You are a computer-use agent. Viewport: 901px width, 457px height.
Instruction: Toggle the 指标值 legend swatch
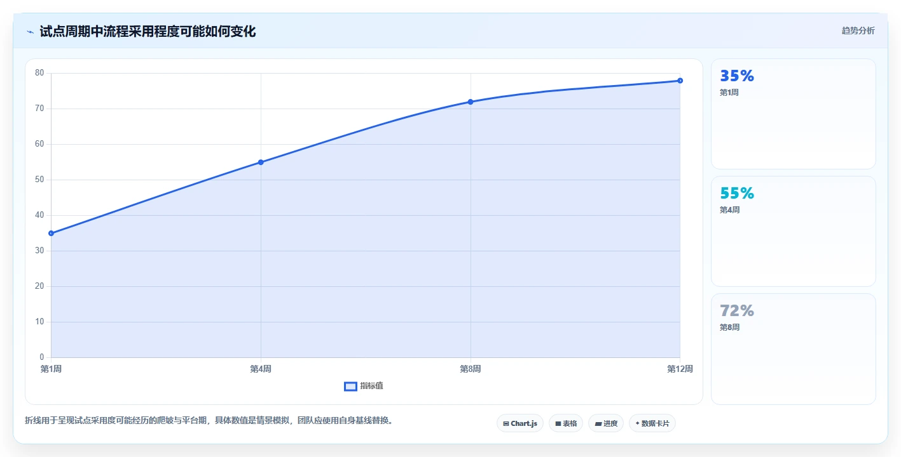tap(350, 386)
